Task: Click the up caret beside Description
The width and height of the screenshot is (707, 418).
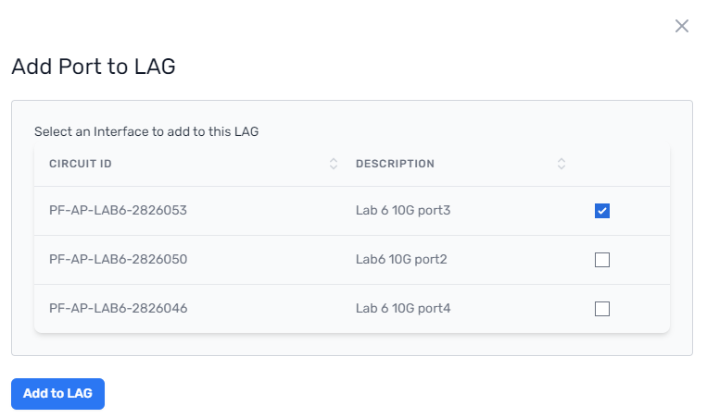Action: [561, 160]
